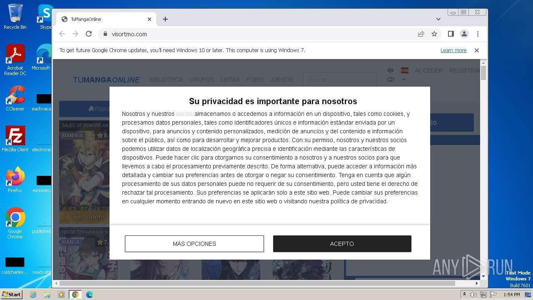The width and height of the screenshot is (533, 300).
Task: Reload the visortmo.com page
Action: point(89,34)
